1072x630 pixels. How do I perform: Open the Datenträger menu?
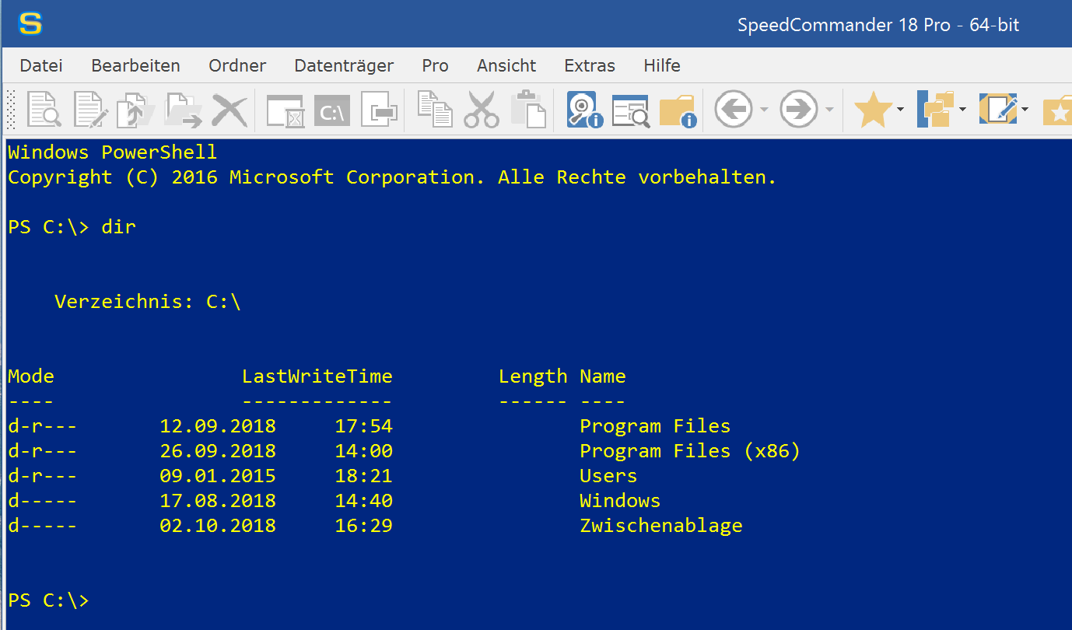coord(344,66)
